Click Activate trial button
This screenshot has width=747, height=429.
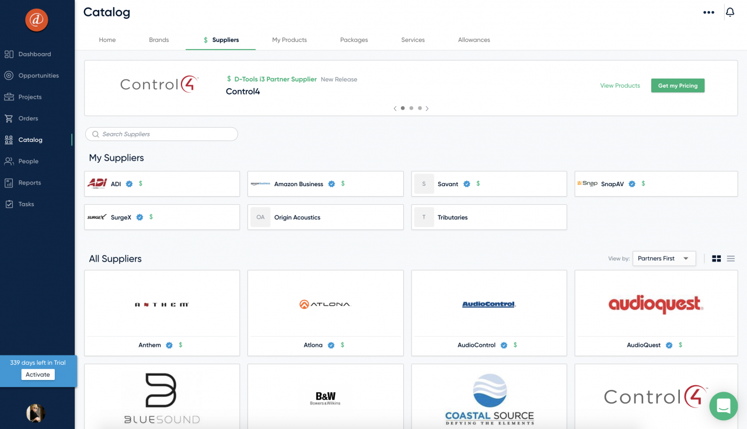[38, 375]
